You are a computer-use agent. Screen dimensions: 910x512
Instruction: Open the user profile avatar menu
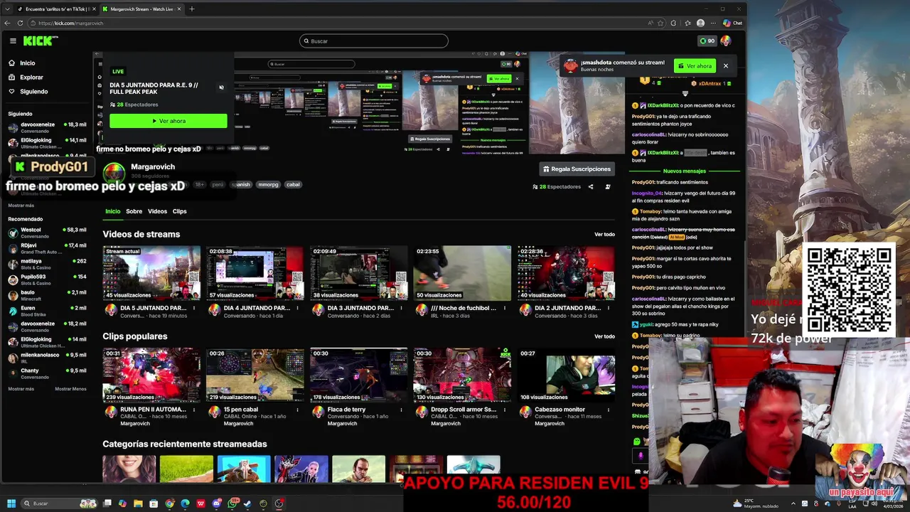[726, 41]
